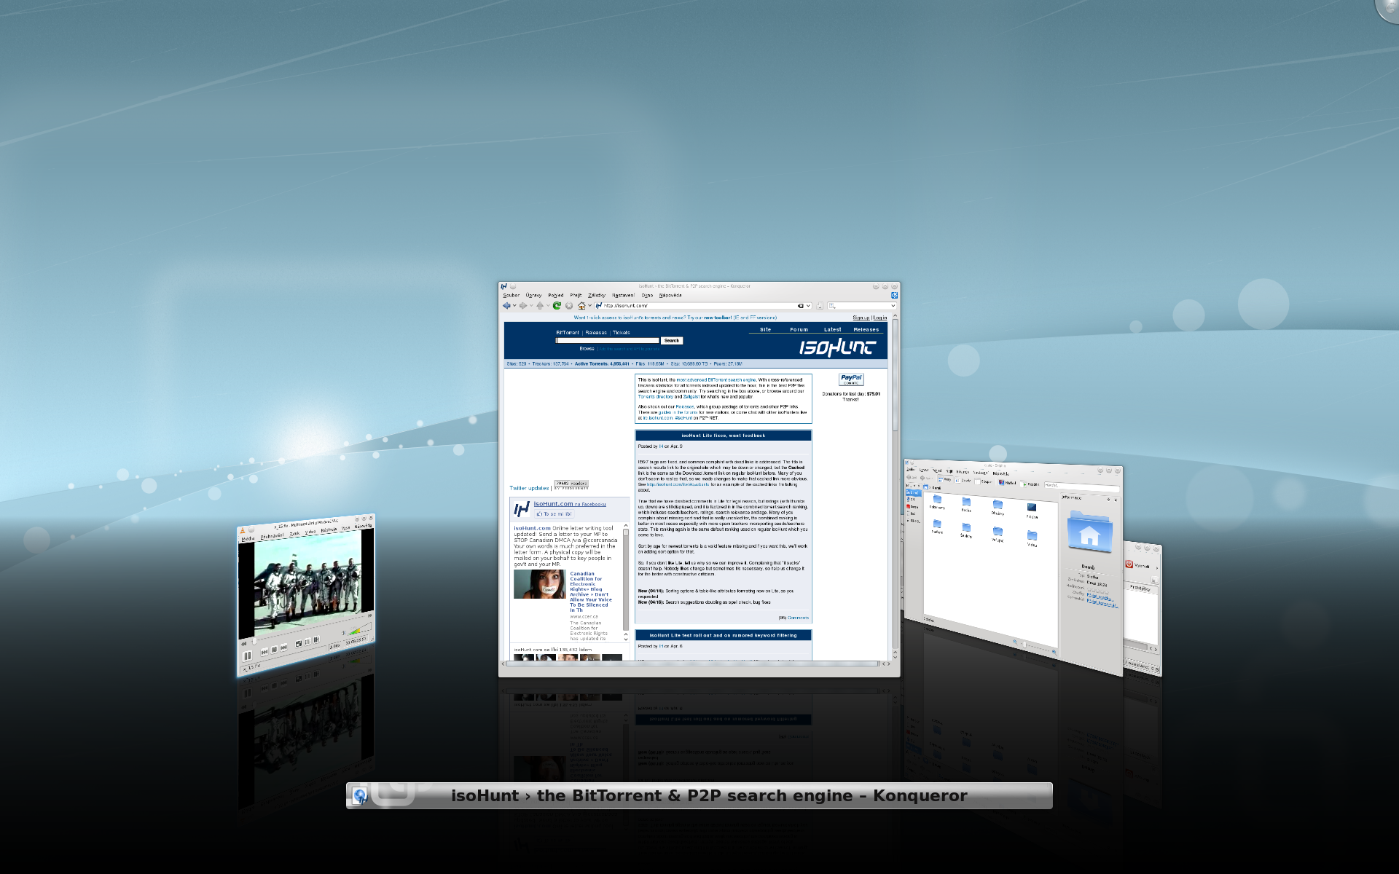Select the Latest tab on isoHunt
Image resolution: width=1399 pixels, height=874 pixels.
click(x=833, y=329)
